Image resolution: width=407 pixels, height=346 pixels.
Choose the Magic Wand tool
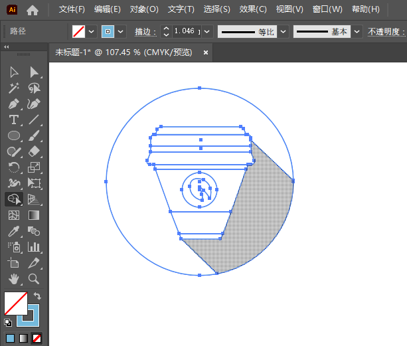point(14,88)
